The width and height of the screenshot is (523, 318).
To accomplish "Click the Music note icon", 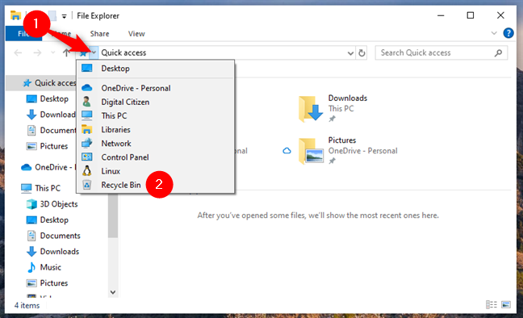I will point(31,267).
